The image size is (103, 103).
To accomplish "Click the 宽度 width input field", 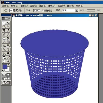I will 91,11.
